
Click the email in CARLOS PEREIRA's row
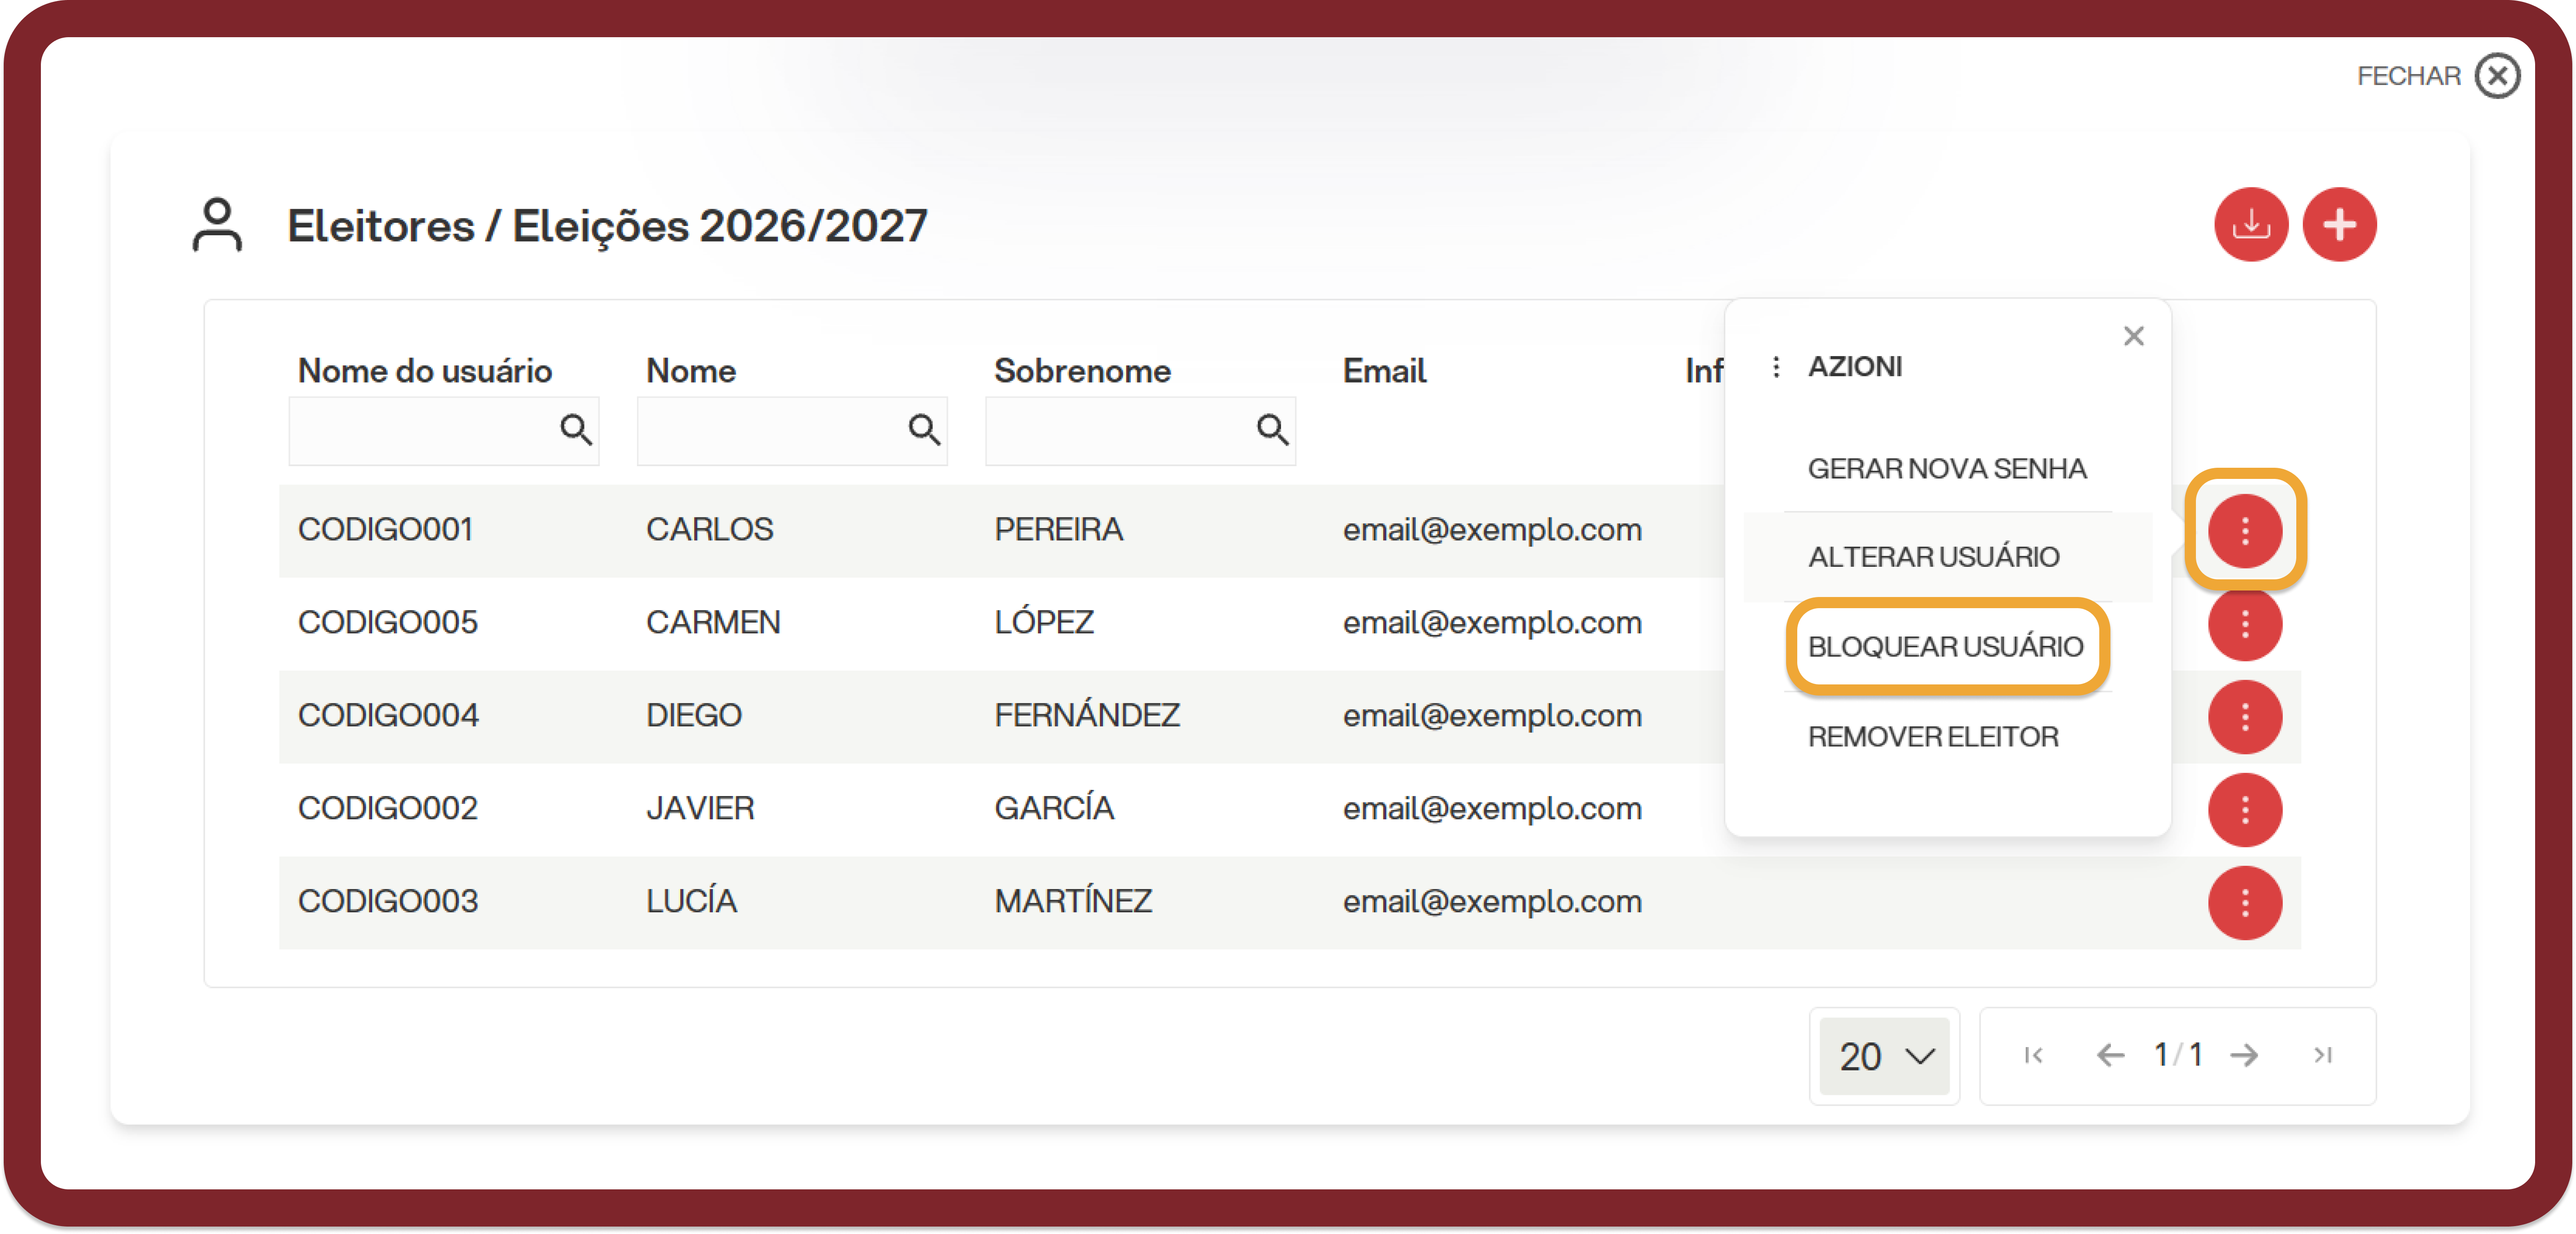coord(1492,531)
